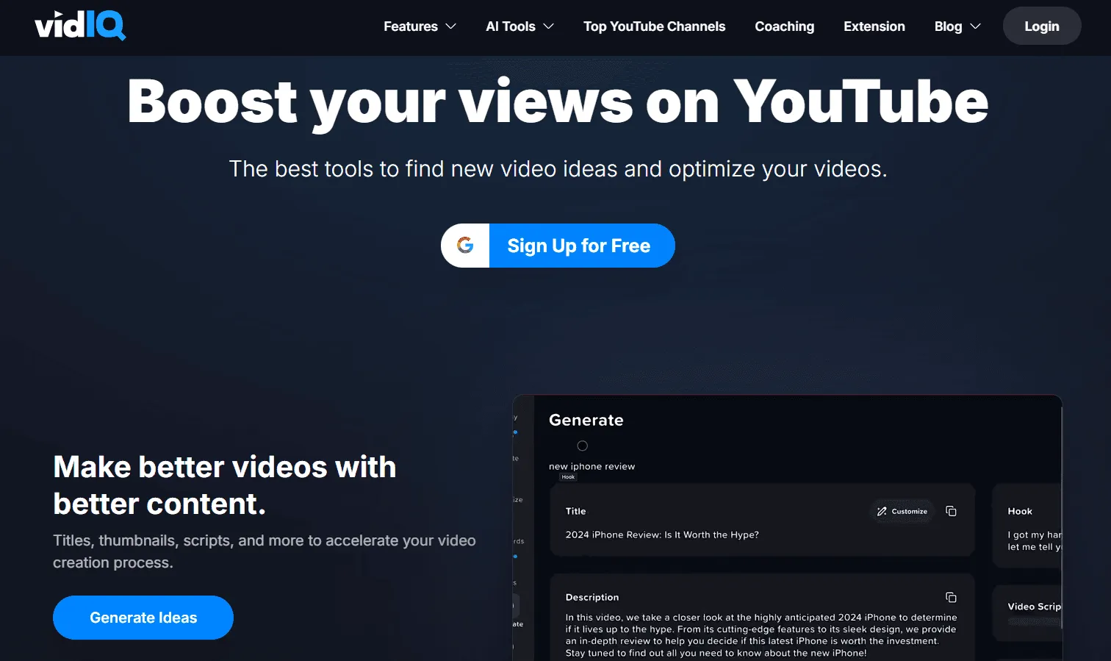Click the '2024 iPhone Review' title text

pos(662,535)
